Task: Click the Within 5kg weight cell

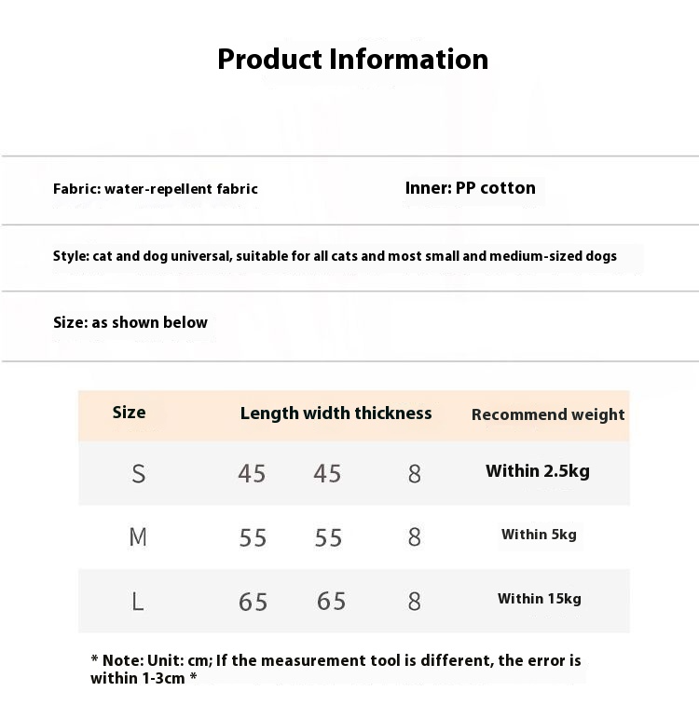Action: coord(539,535)
